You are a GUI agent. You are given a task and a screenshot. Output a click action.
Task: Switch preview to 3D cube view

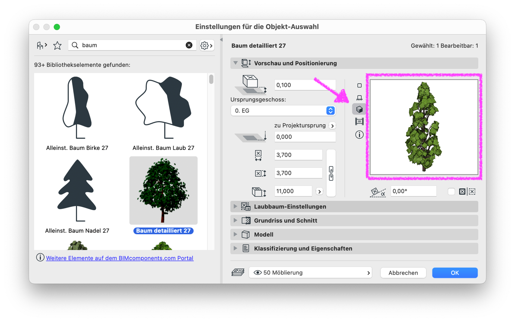[x=359, y=109]
